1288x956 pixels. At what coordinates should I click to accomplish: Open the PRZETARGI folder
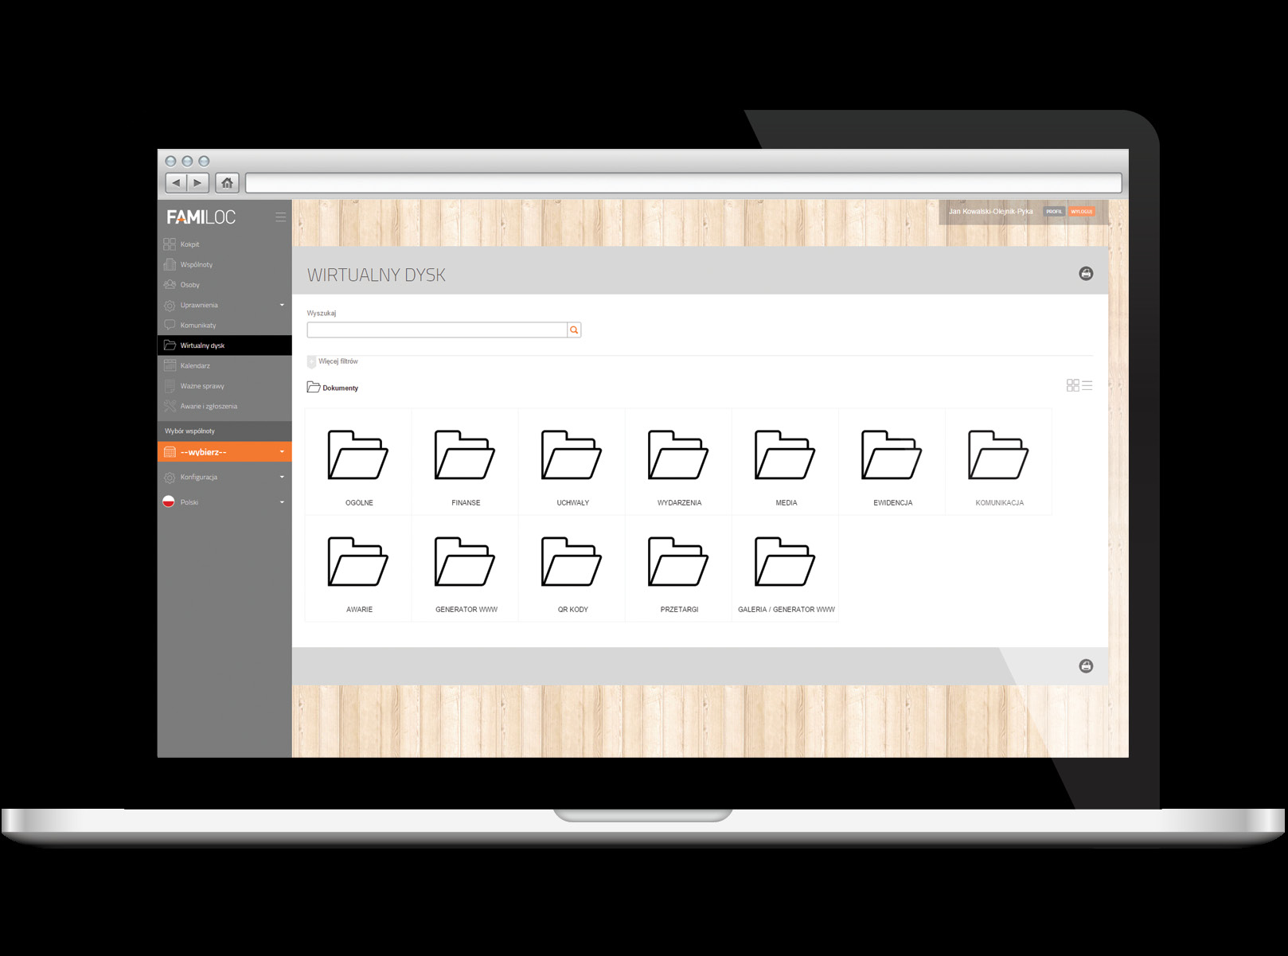coord(678,568)
